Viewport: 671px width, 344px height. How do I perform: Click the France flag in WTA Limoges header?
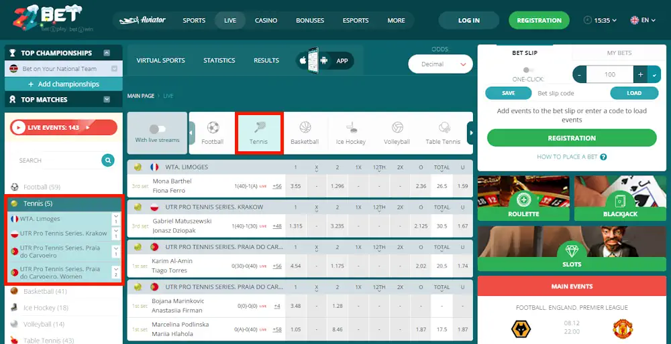[x=154, y=167]
